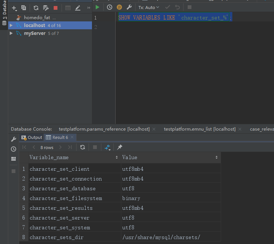Click the orange parameters P icon

click(119, 7)
